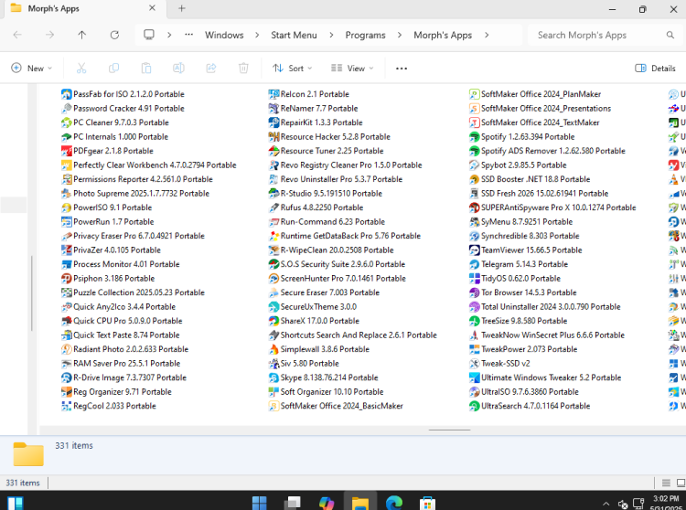Screen dimensions: 686x510
Task: Open Microsoft Store from the taskbar
Action: pos(427,503)
